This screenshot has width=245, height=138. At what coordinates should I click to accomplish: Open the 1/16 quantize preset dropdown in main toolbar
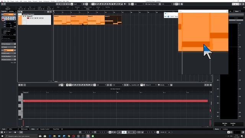(x=167, y=4)
